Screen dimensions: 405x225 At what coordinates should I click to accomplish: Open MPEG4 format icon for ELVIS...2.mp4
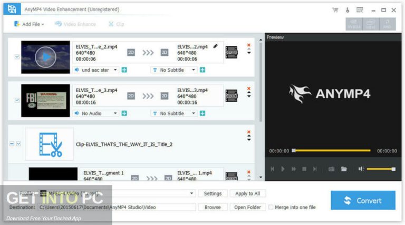coord(232,52)
